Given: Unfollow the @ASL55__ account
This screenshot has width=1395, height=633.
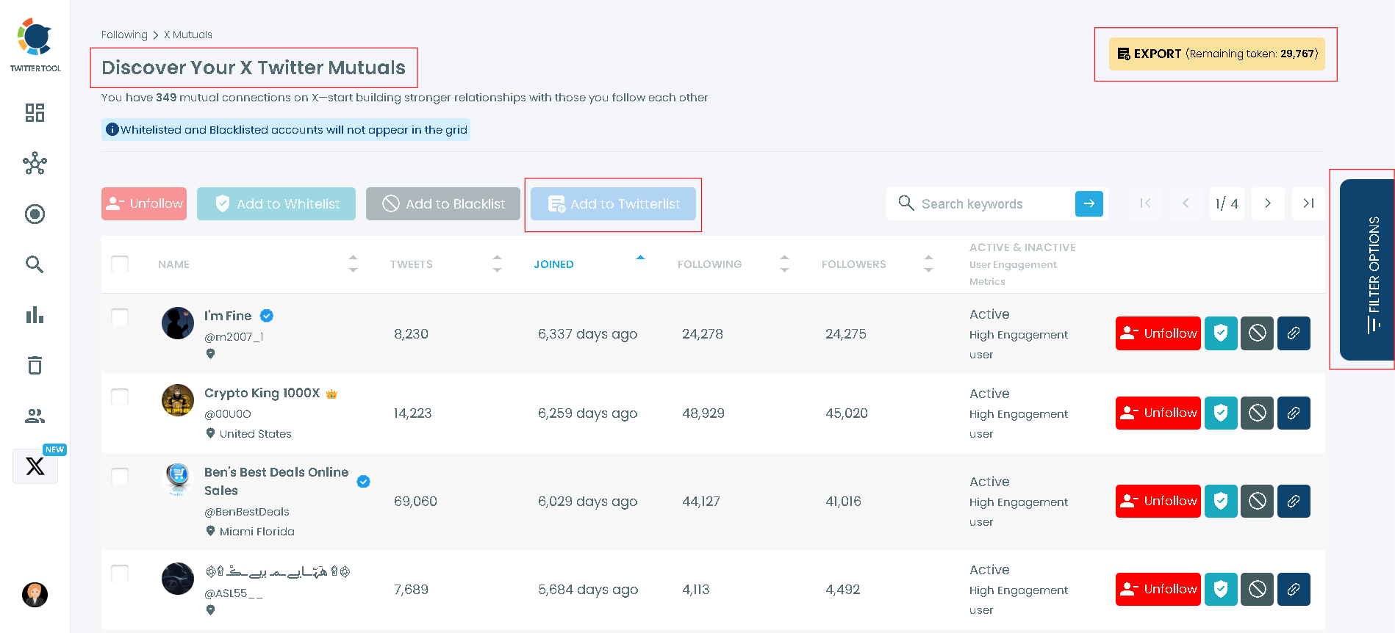Looking at the screenshot, I should (1158, 589).
